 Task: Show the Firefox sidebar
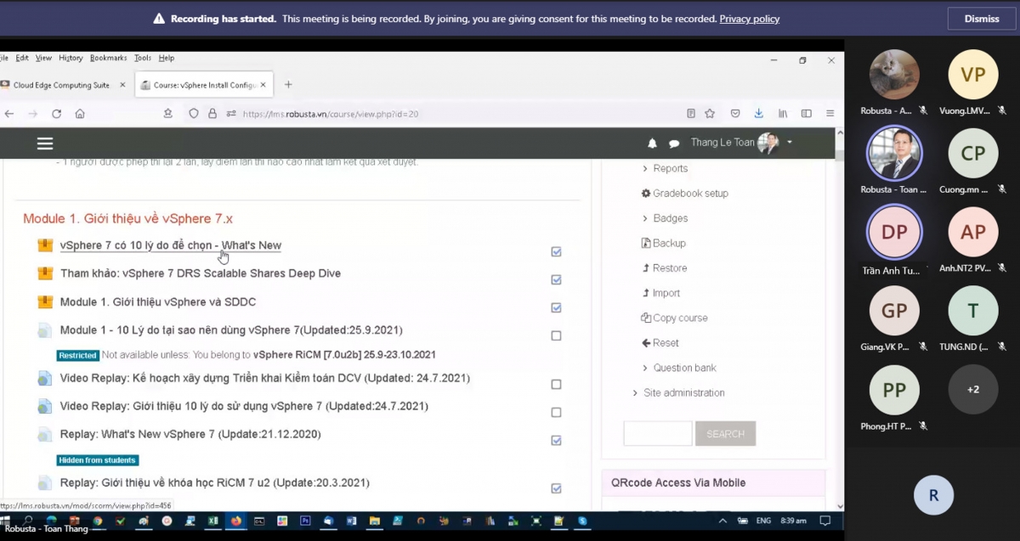(x=806, y=114)
